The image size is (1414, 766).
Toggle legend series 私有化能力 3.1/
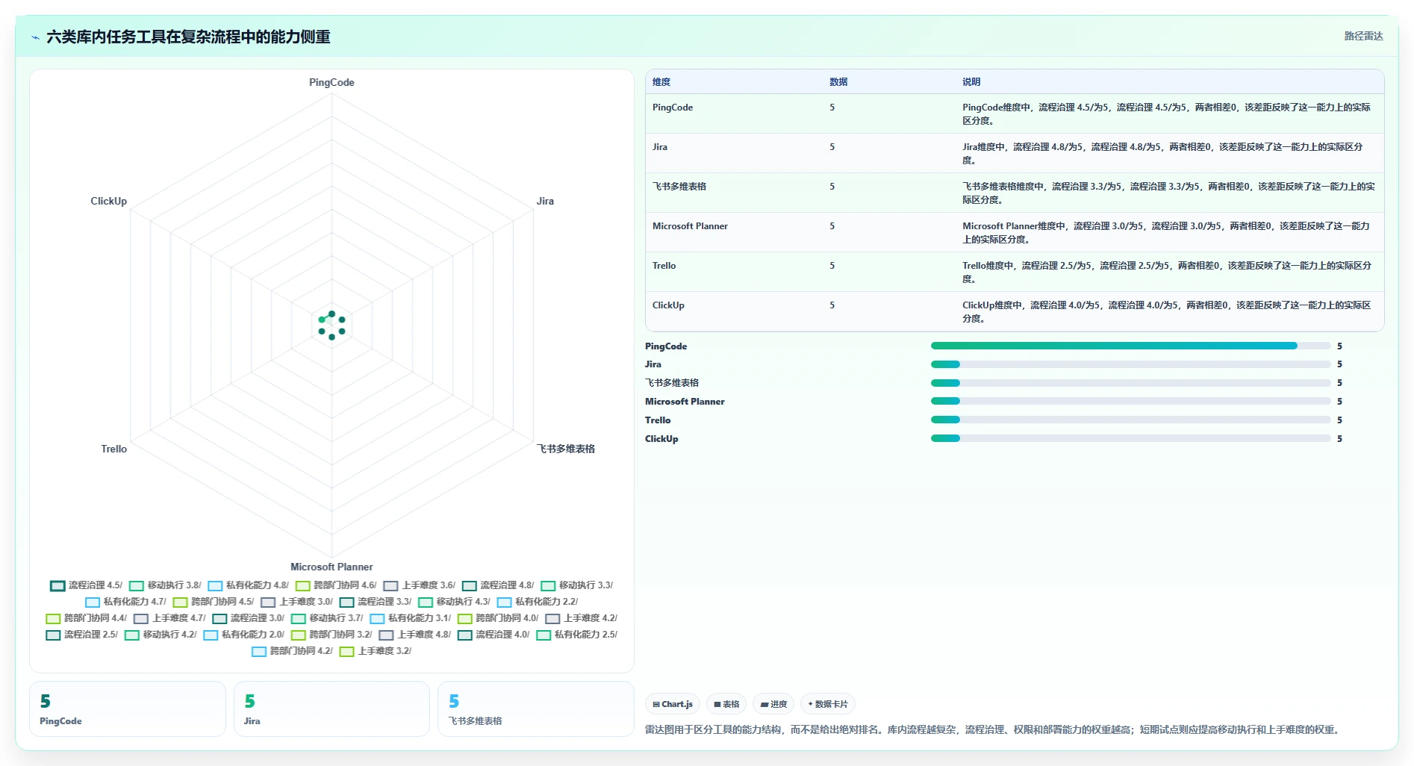(x=411, y=618)
